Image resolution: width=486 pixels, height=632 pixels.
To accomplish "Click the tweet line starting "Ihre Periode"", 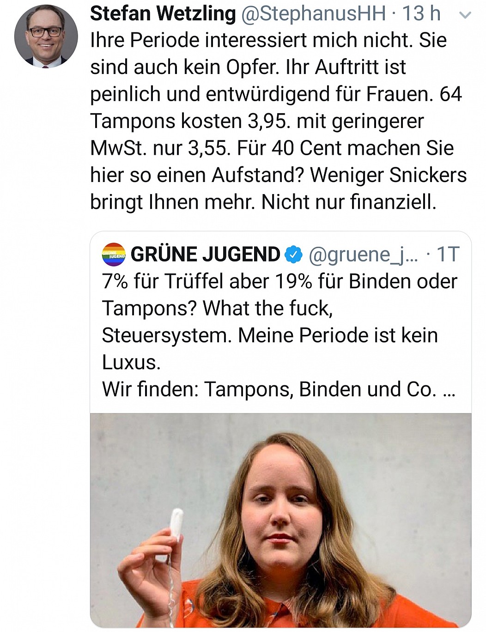I will pyautogui.click(x=268, y=41).
